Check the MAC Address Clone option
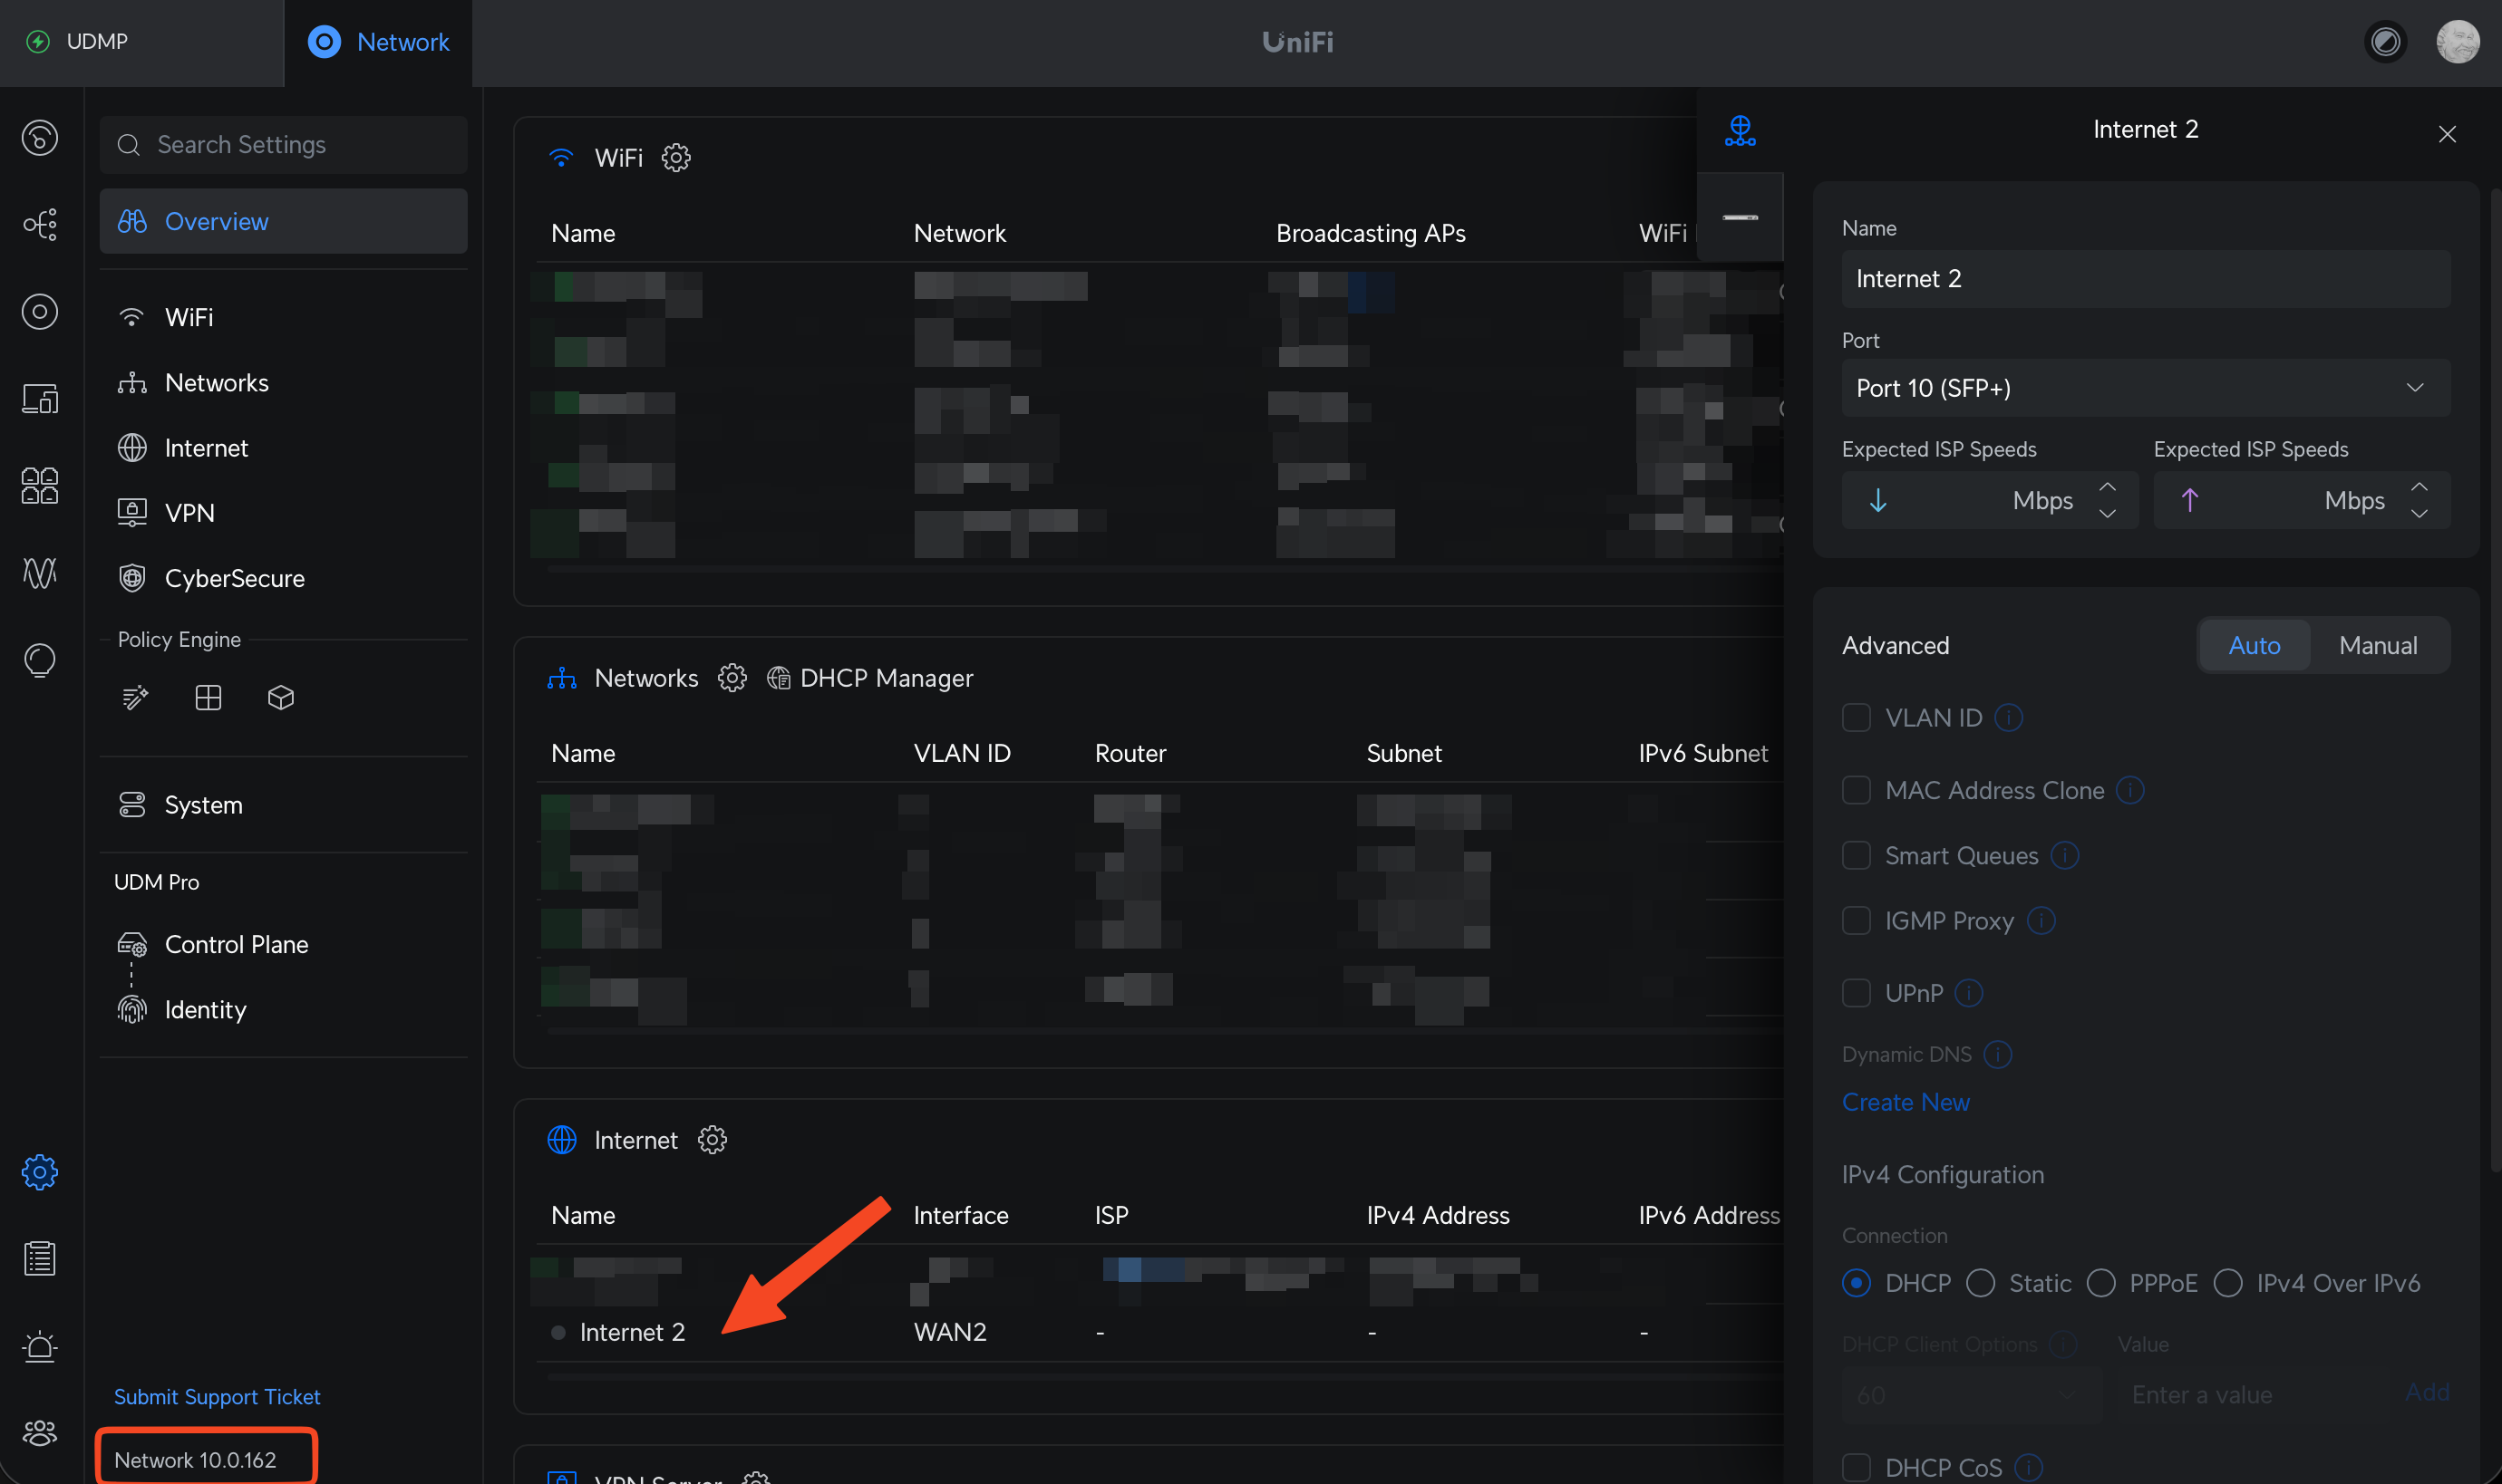Viewport: 2502px width, 1484px height. pos(1856,791)
